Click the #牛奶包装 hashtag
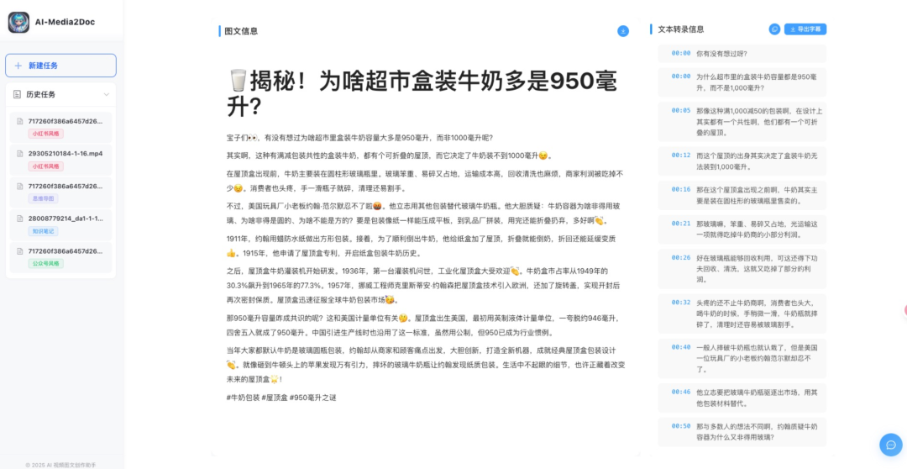The image size is (907, 469). point(243,398)
